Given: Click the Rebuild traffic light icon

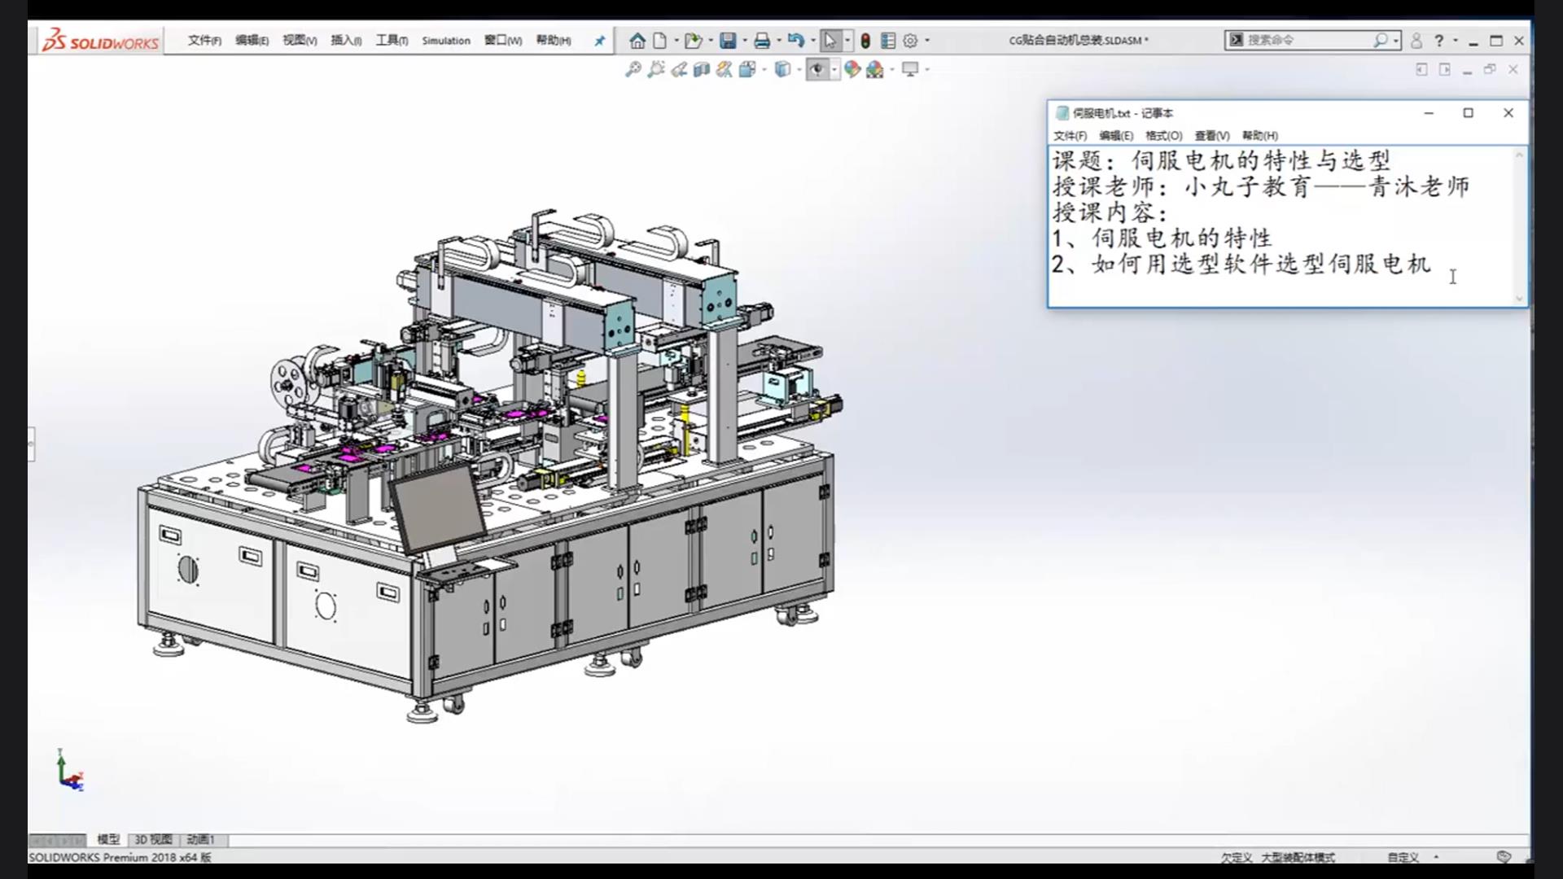Looking at the screenshot, I should pyautogui.click(x=865, y=41).
